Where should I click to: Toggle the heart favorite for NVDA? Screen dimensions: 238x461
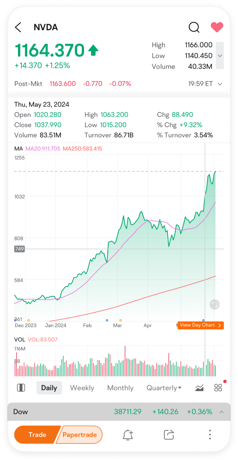click(217, 27)
